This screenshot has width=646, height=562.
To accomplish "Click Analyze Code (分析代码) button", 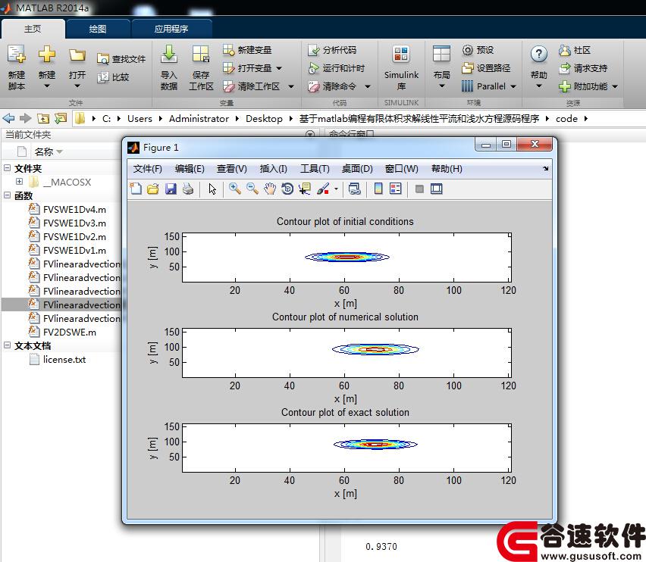I will coord(332,50).
